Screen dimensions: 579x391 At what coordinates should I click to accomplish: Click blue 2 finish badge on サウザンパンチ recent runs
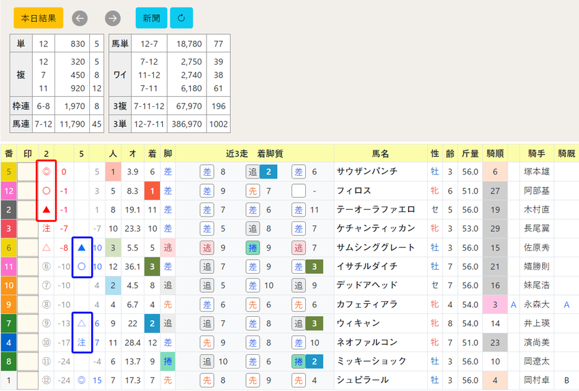268,172
